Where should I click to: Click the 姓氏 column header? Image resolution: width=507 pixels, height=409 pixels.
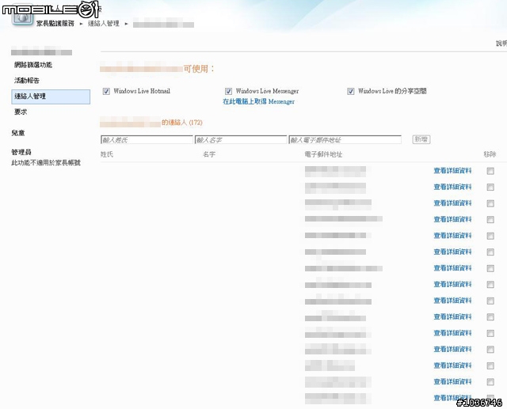click(x=107, y=154)
